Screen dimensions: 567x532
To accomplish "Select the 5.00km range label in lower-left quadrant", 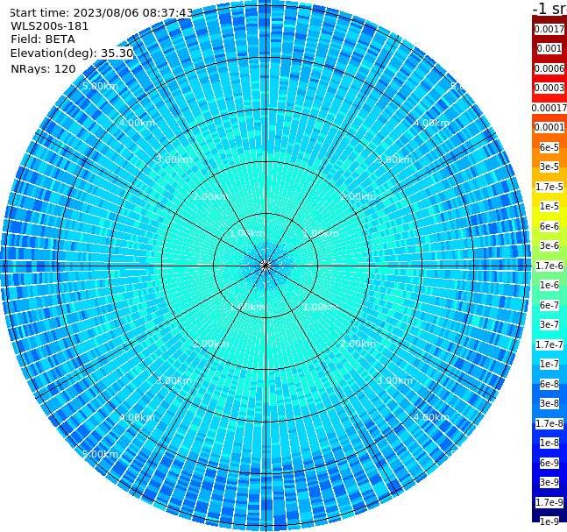I will pos(100,454).
